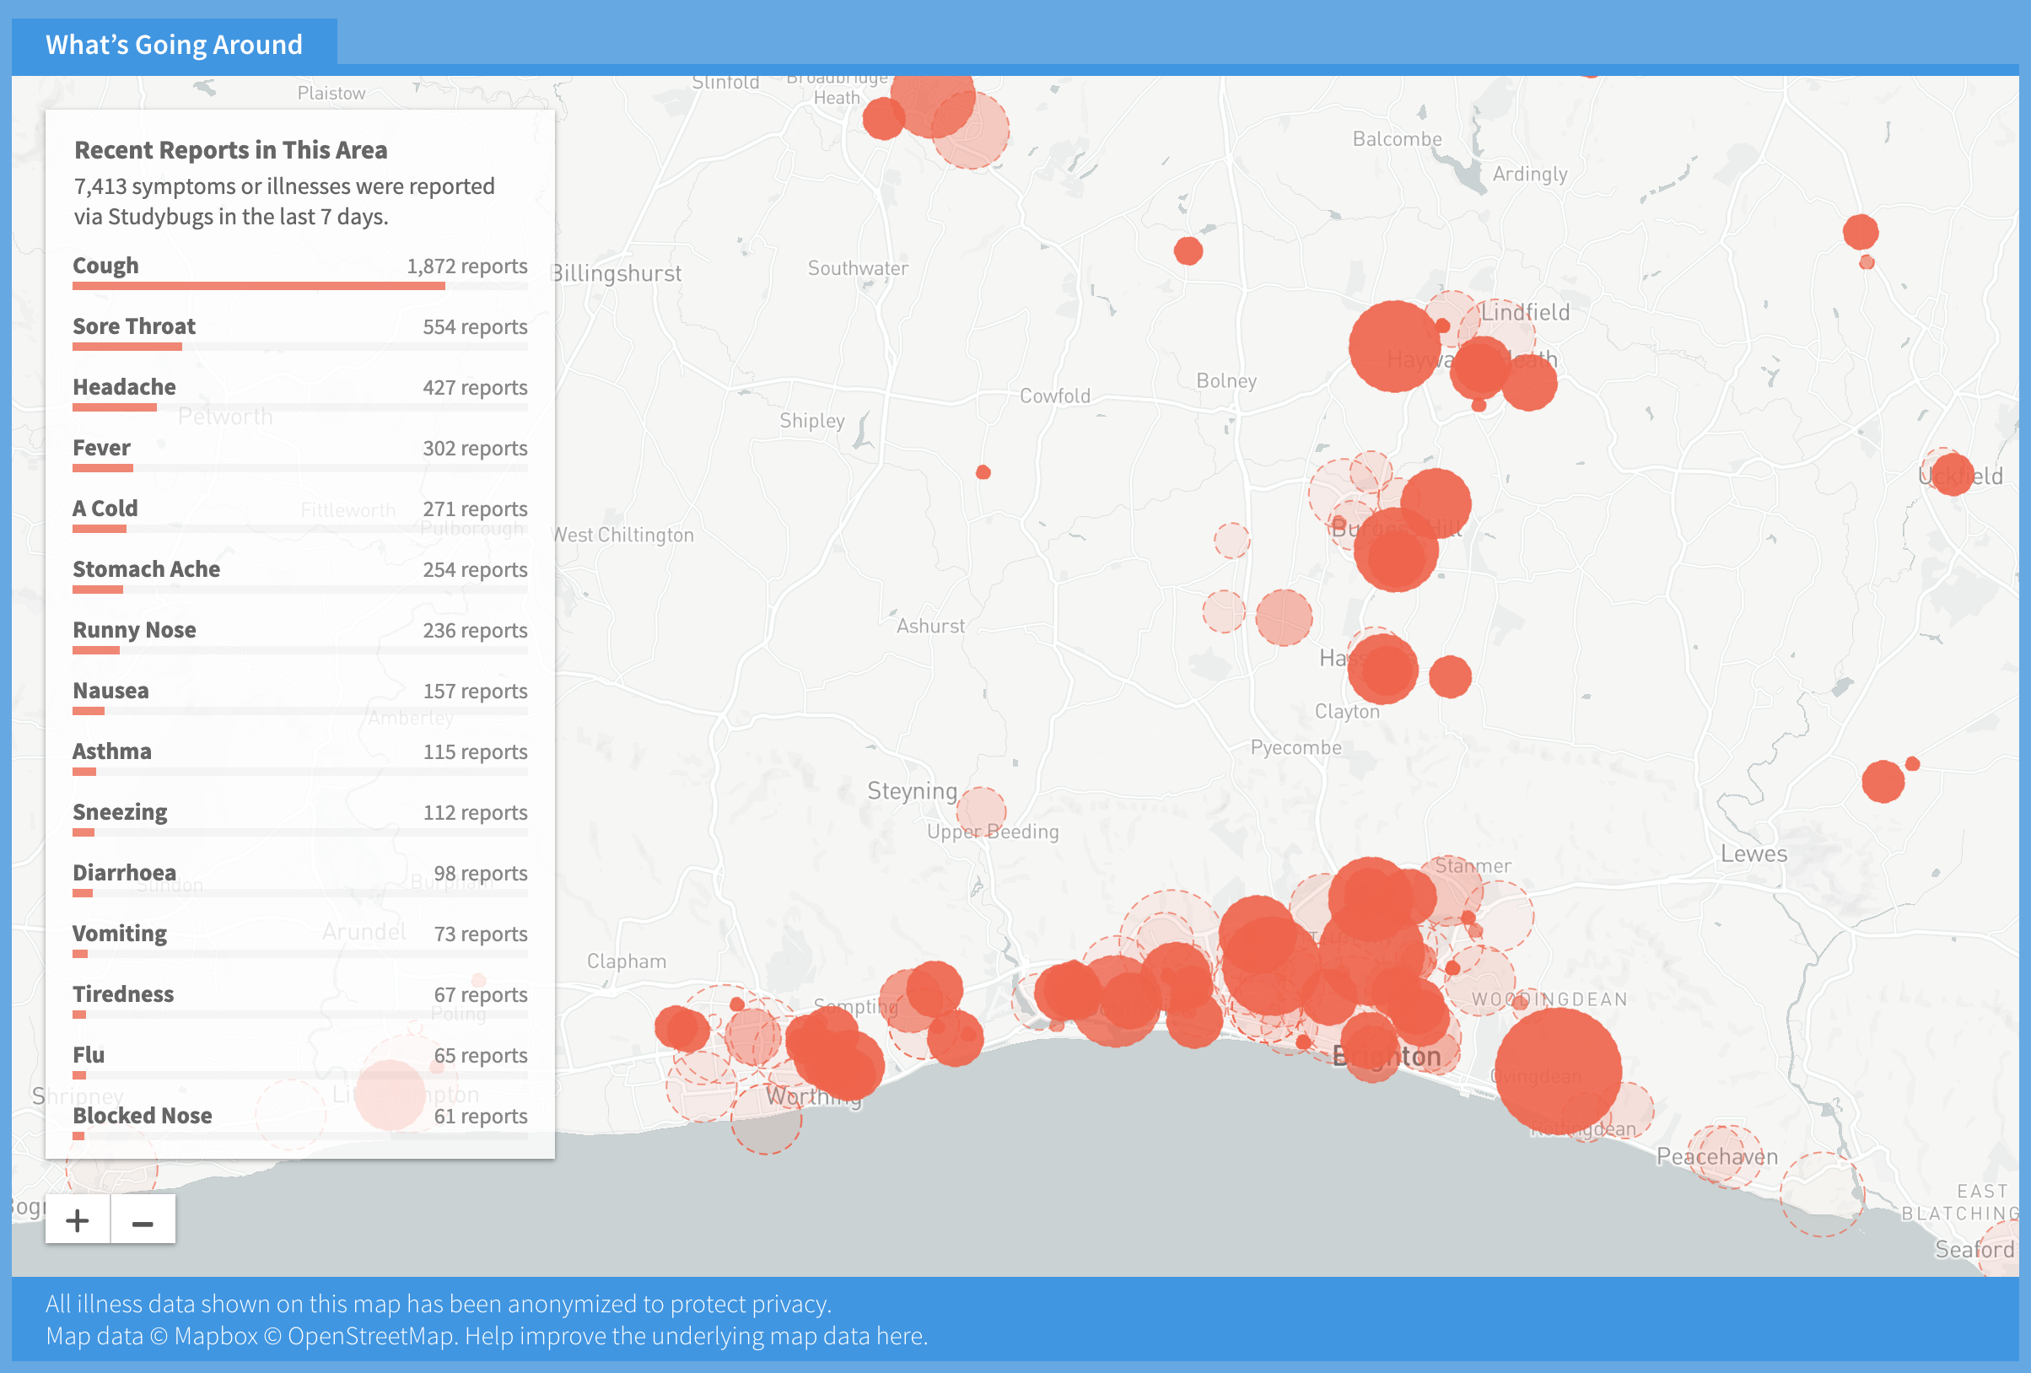Select the Cough reports row
Viewport: 2031px width, 1373px height.
[x=299, y=272]
